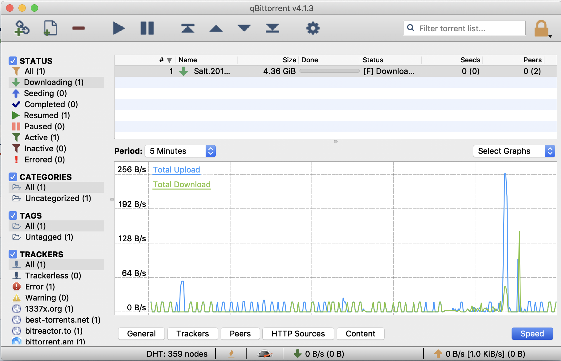
Task: Click the Delete torrent minus icon
Action: (79, 28)
